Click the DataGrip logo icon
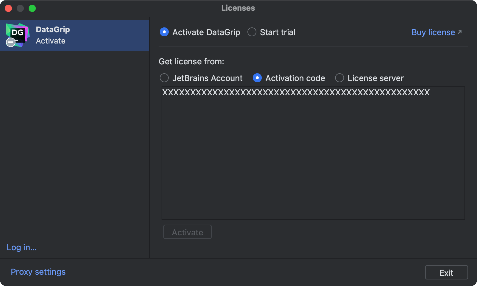The image size is (477, 286). [x=18, y=34]
